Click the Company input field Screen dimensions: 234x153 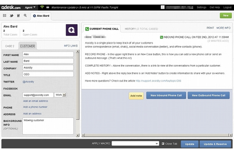48,68
